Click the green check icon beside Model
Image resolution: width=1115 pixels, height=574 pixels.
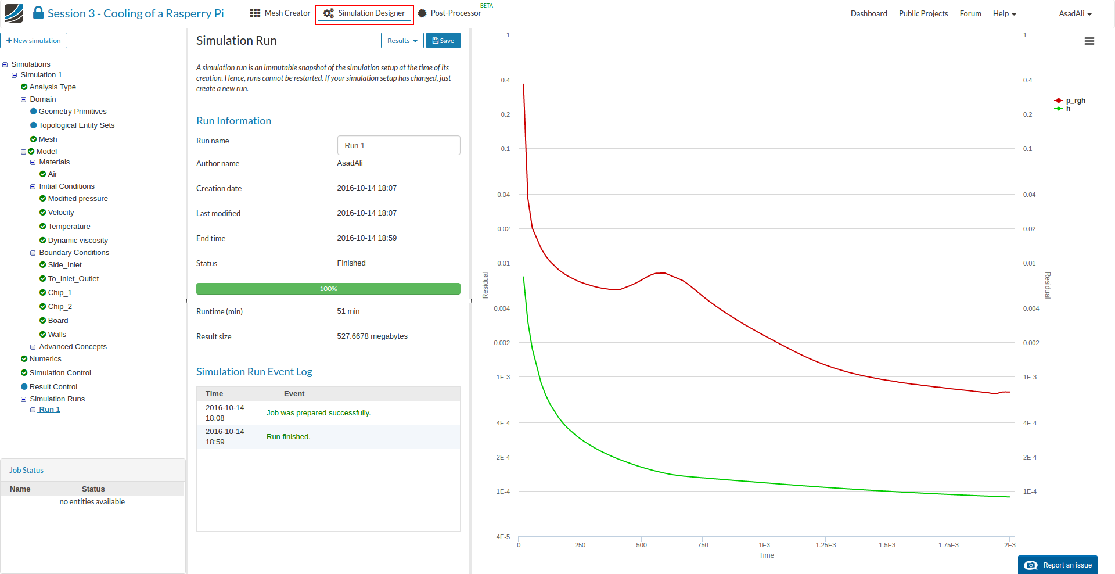point(31,152)
